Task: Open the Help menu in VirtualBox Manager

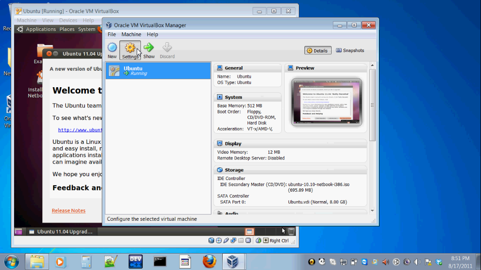Action: click(152, 34)
